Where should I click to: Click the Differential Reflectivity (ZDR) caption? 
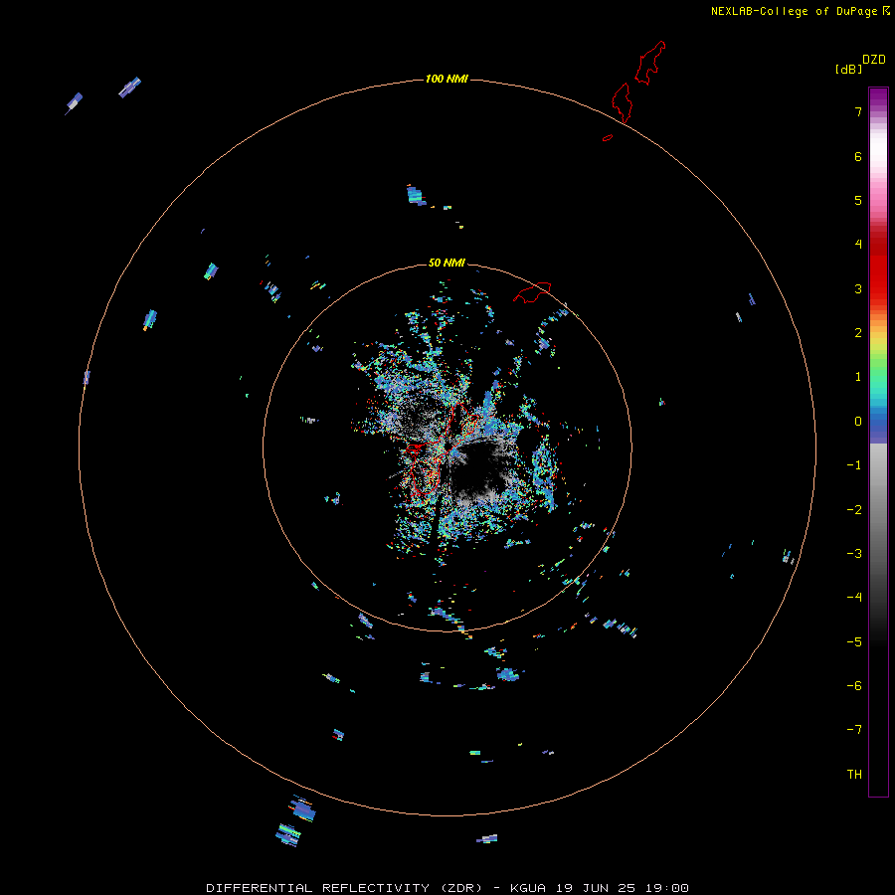pos(447,888)
